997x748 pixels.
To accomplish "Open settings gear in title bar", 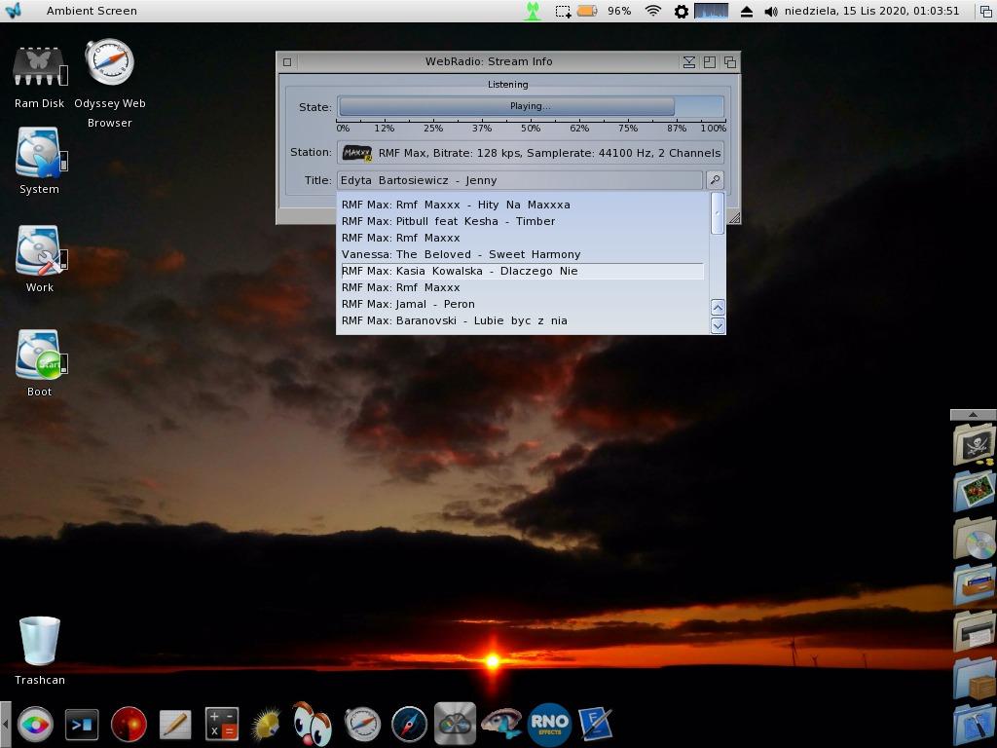I will (681, 11).
